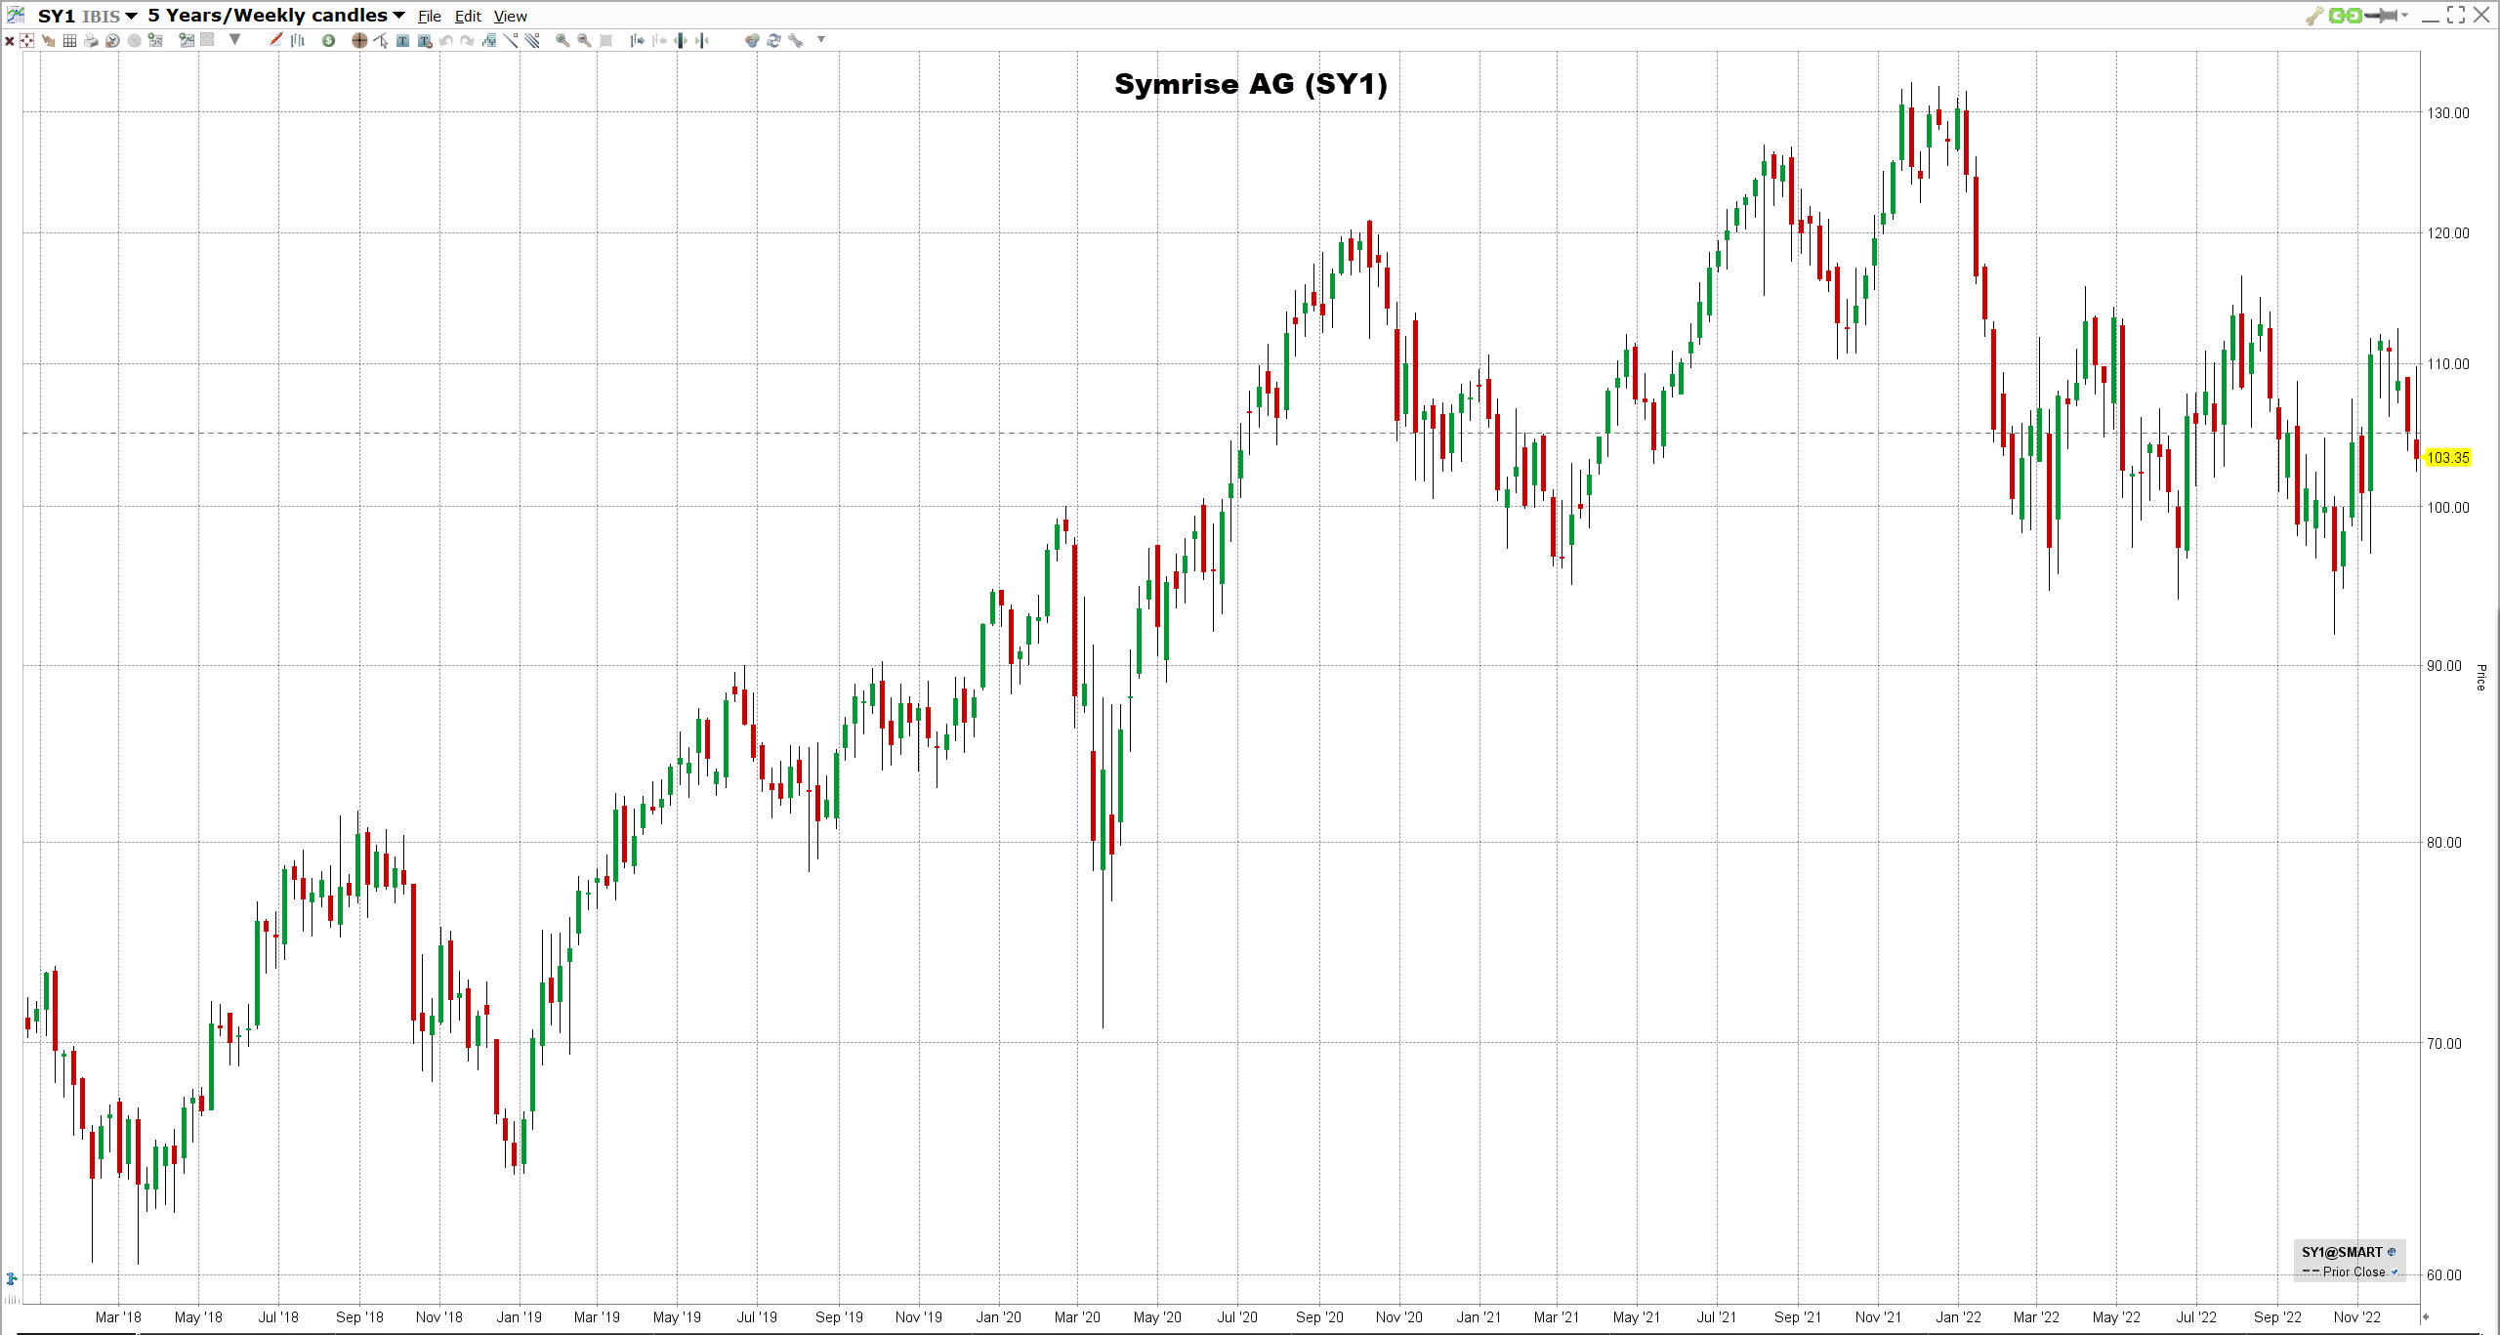Open the gray down-triangle dropdown in toolbar

[x=234, y=39]
